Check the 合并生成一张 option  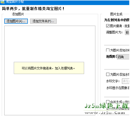click(x=108, y=102)
